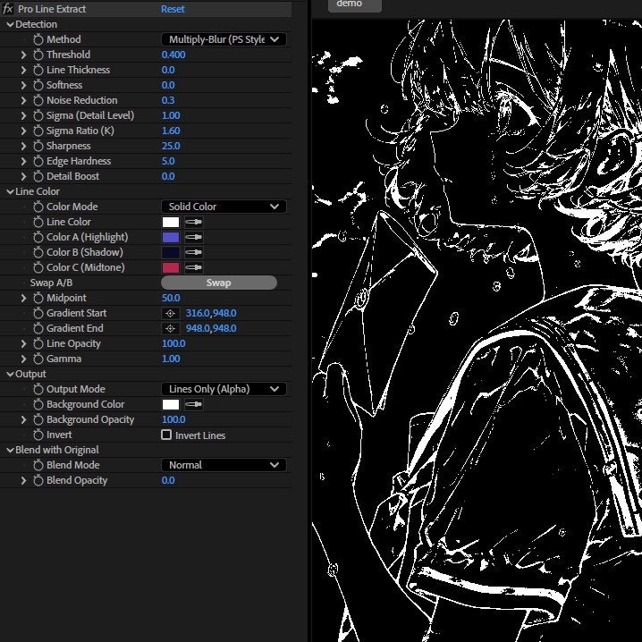Open the Background Color swatch
This screenshot has width=642, height=642.
coord(171,404)
